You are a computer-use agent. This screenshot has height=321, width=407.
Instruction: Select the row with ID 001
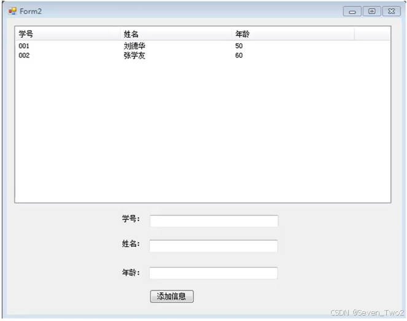pyautogui.click(x=203, y=46)
